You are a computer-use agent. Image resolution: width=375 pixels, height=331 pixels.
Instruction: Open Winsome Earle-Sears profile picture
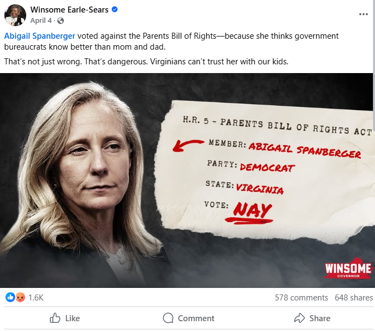(x=15, y=15)
